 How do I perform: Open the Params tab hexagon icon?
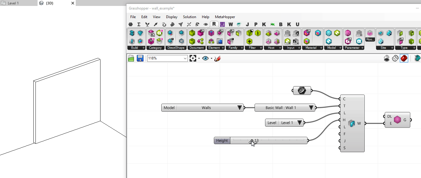[131, 24]
